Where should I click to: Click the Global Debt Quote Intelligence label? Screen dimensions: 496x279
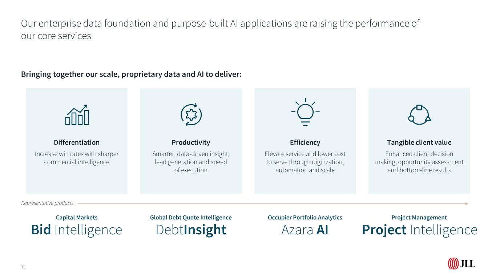(191, 218)
